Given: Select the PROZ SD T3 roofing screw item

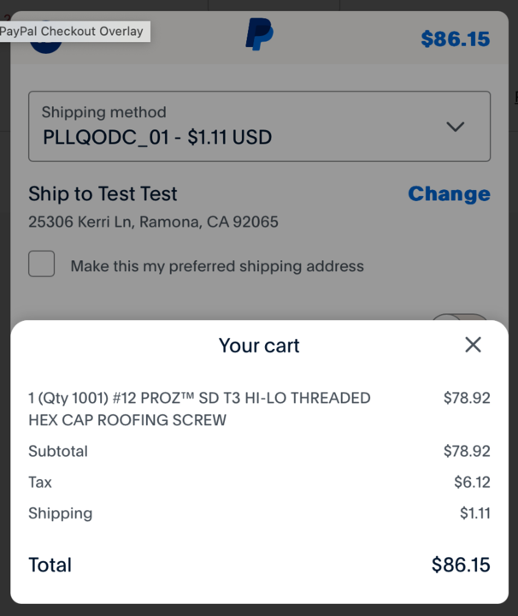Looking at the screenshot, I should pos(199,409).
